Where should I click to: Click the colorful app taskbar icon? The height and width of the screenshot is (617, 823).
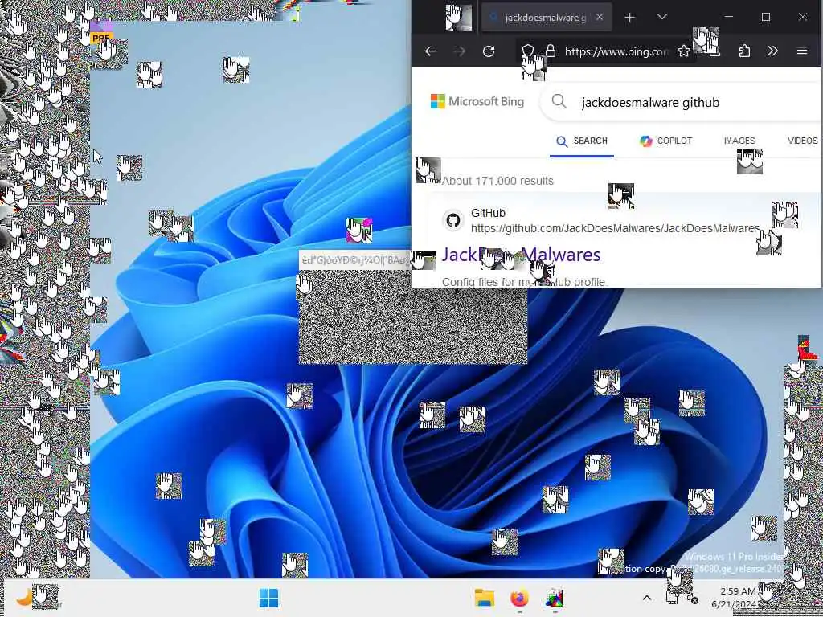(x=555, y=598)
